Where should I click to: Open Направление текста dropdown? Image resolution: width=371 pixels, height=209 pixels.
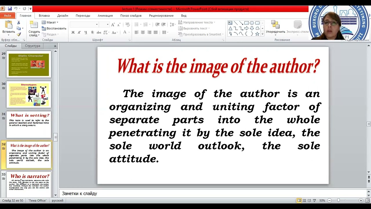point(197,22)
